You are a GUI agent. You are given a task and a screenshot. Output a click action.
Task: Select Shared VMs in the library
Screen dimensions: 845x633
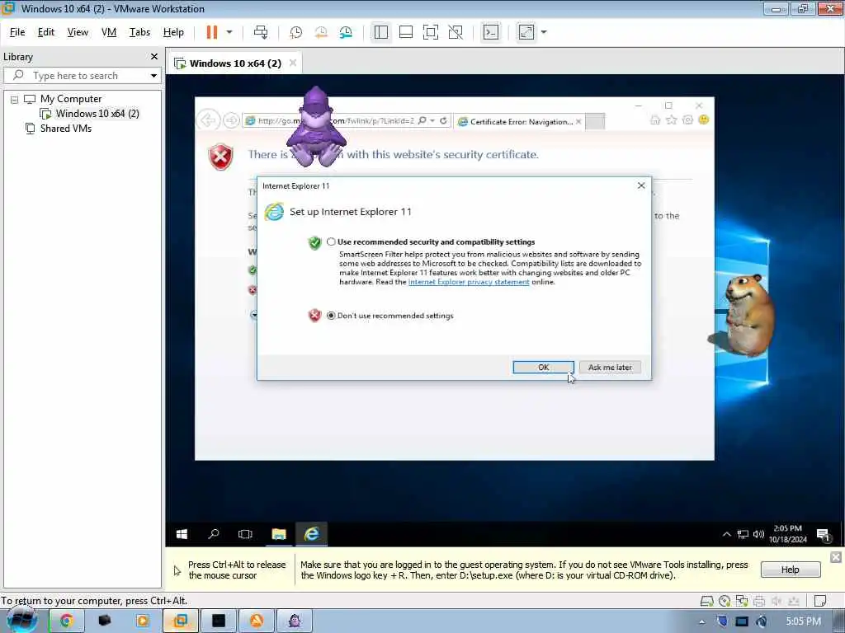pos(66,129)
